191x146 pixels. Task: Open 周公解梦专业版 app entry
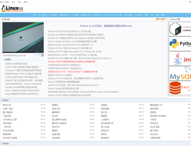[59, 120]
